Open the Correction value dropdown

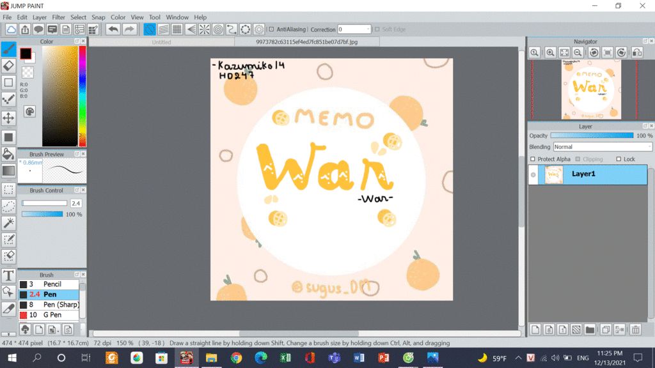coord(368,29)
